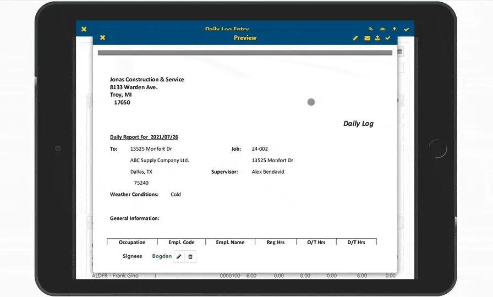The height and width of the screenshot is (297, 493).
Task: Delete the Bogdan signee with trash button
Action: [190, 256]
